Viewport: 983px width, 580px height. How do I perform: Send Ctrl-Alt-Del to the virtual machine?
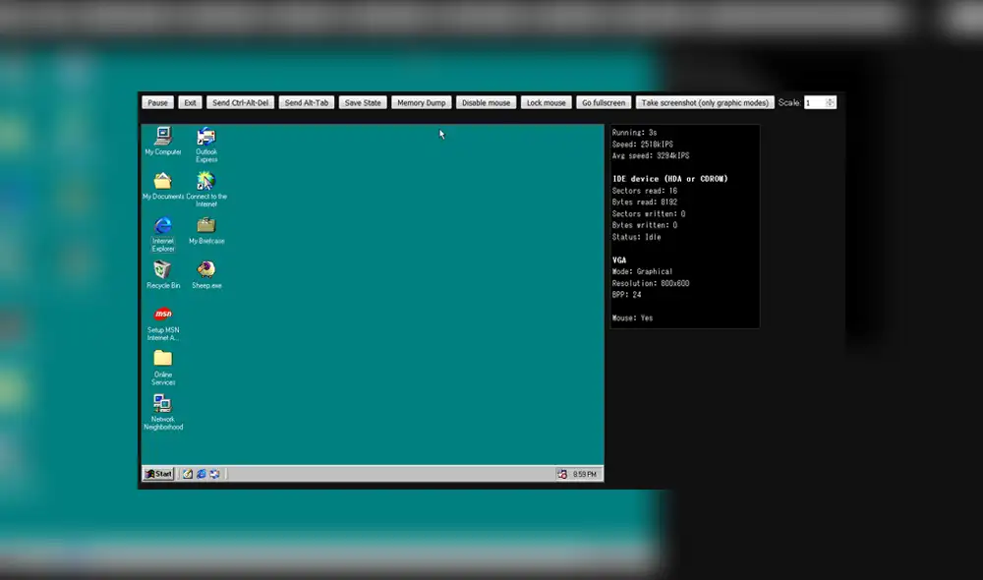click(x=243, y=101)
